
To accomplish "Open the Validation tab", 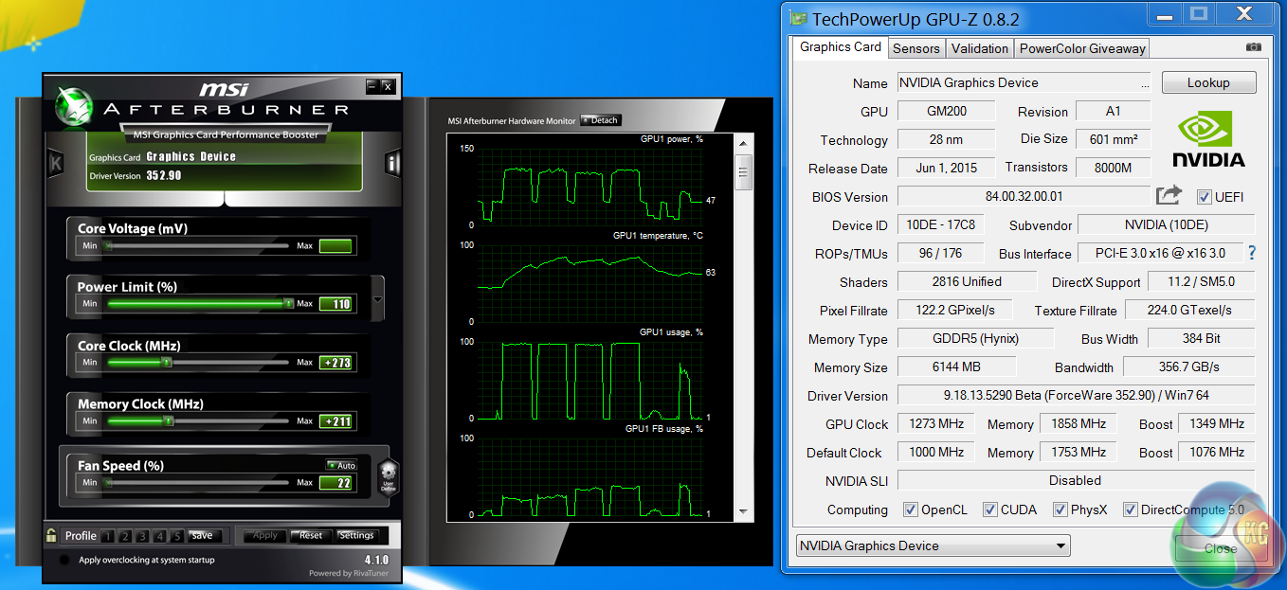I will click(979, 48).
